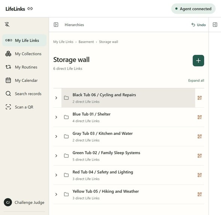221x215 pixels.
Task: Open Gray Tub 03 / Kitchen and Water title
Action: [x=102, y=134]
